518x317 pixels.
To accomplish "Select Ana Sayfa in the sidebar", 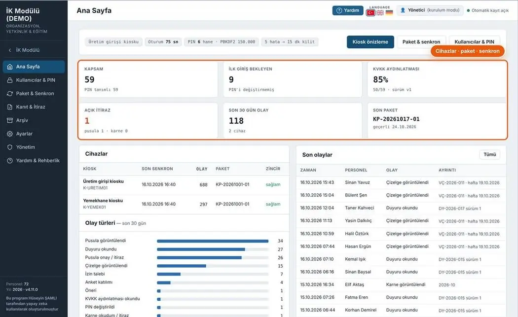I will click(34, 67).
